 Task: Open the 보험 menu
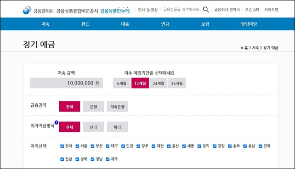point(205,24)
